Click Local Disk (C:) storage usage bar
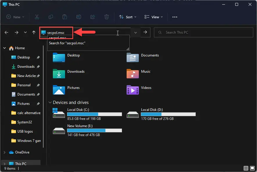The width and height of the screenshot is (257, 172). (x=95, y=114)
